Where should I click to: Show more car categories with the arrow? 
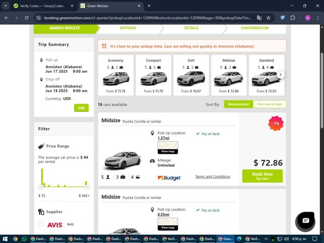point(280,74)
